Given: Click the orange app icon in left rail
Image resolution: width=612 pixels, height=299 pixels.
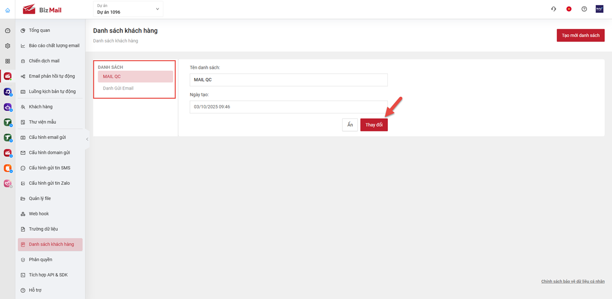Looking at the screenshot, I should point(8,168).
